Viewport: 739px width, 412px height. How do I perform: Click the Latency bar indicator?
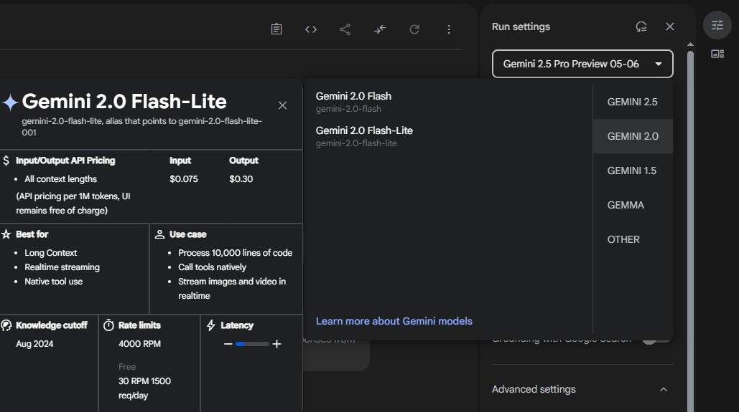(252, 344)
